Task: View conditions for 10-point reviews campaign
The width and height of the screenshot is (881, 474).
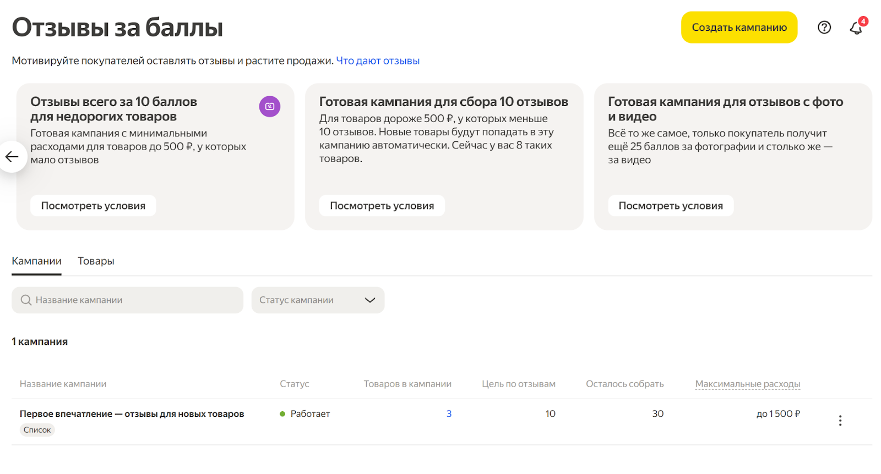Action: (93, 206)
